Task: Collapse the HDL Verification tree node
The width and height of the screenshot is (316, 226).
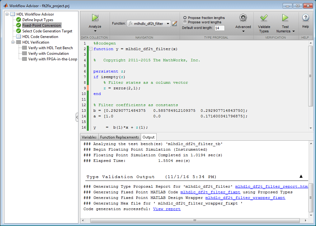Action: [x=13, y=42]
